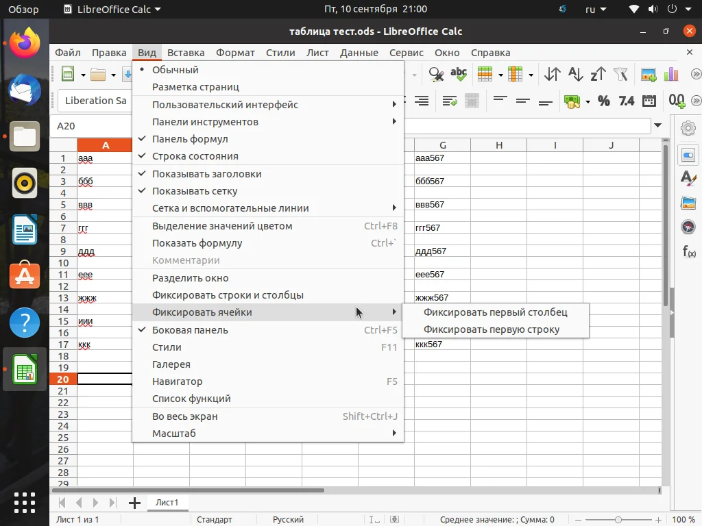This screenshot has height=526, width=702.
Task: Click the spell check (abc) icon
Action: coord(458,74)
